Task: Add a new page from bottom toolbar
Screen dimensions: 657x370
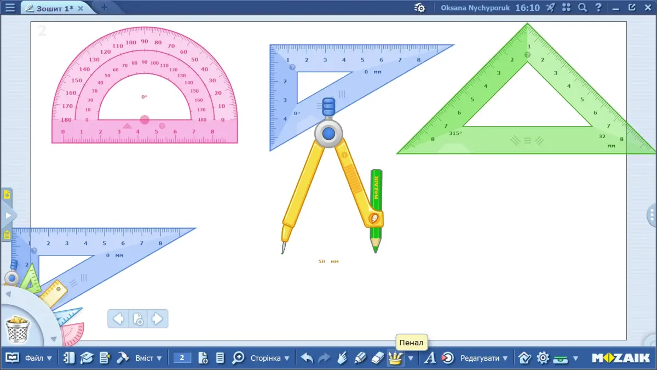Action: 203,358
